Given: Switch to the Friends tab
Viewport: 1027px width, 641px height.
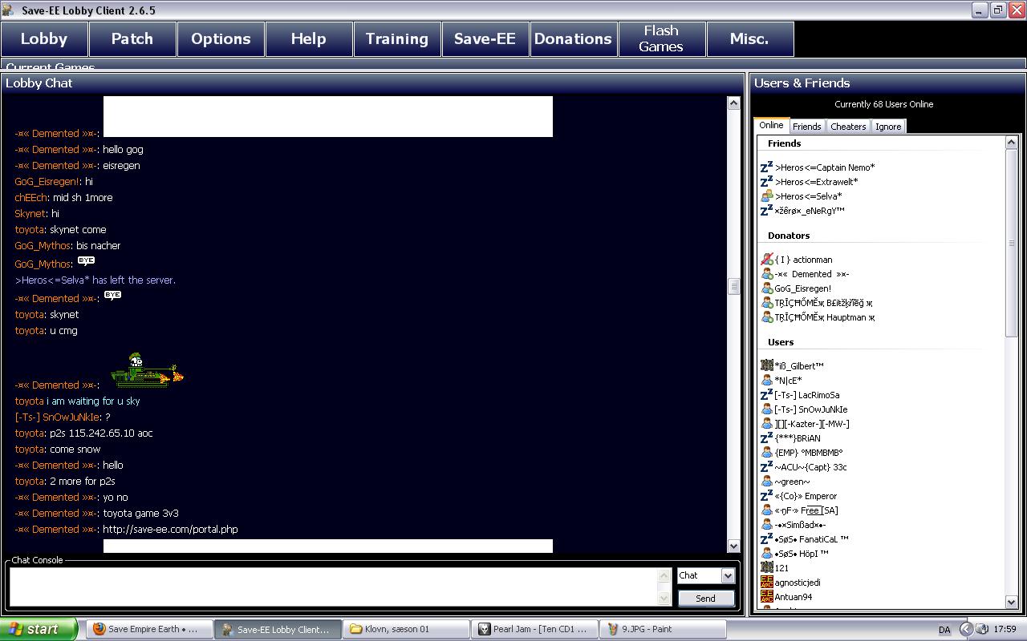Looking at the screenshot, I should pos(806,127).
